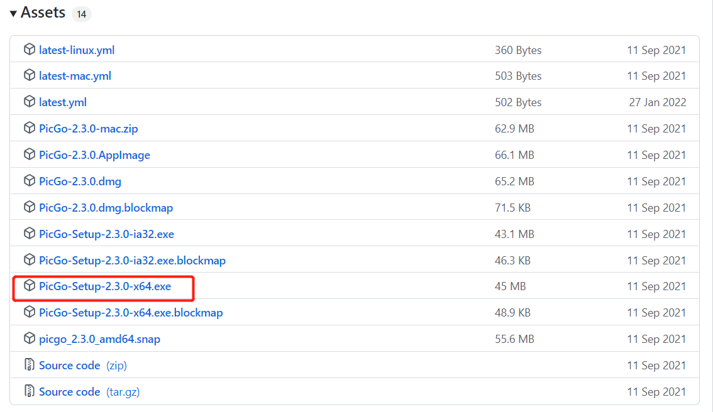Click the package icon beside PicGo-Setup-2.3.0-ia32.exe
713x412 pixels.
point(30,233)
